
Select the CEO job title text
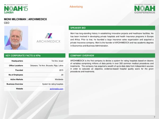click(6, 23)
